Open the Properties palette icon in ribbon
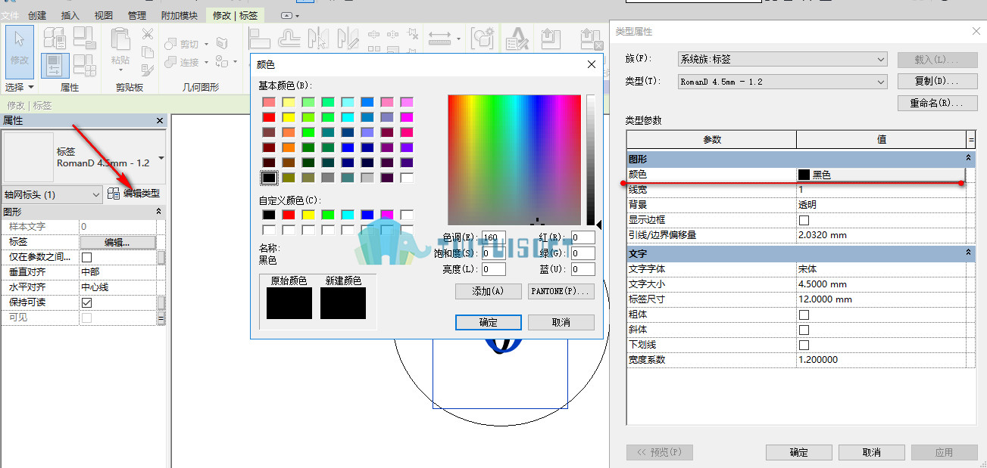987x468 pixels. (55, 65)
